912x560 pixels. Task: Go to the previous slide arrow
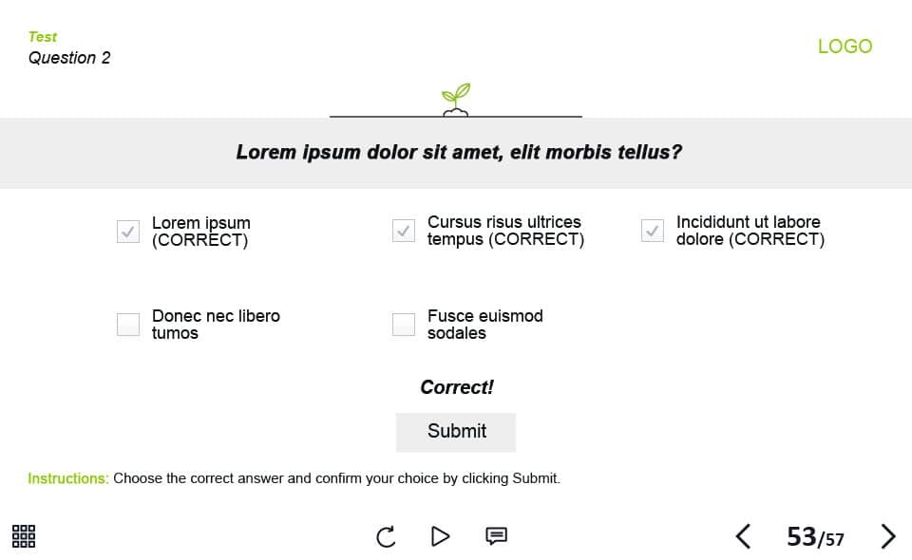(744, 536)
